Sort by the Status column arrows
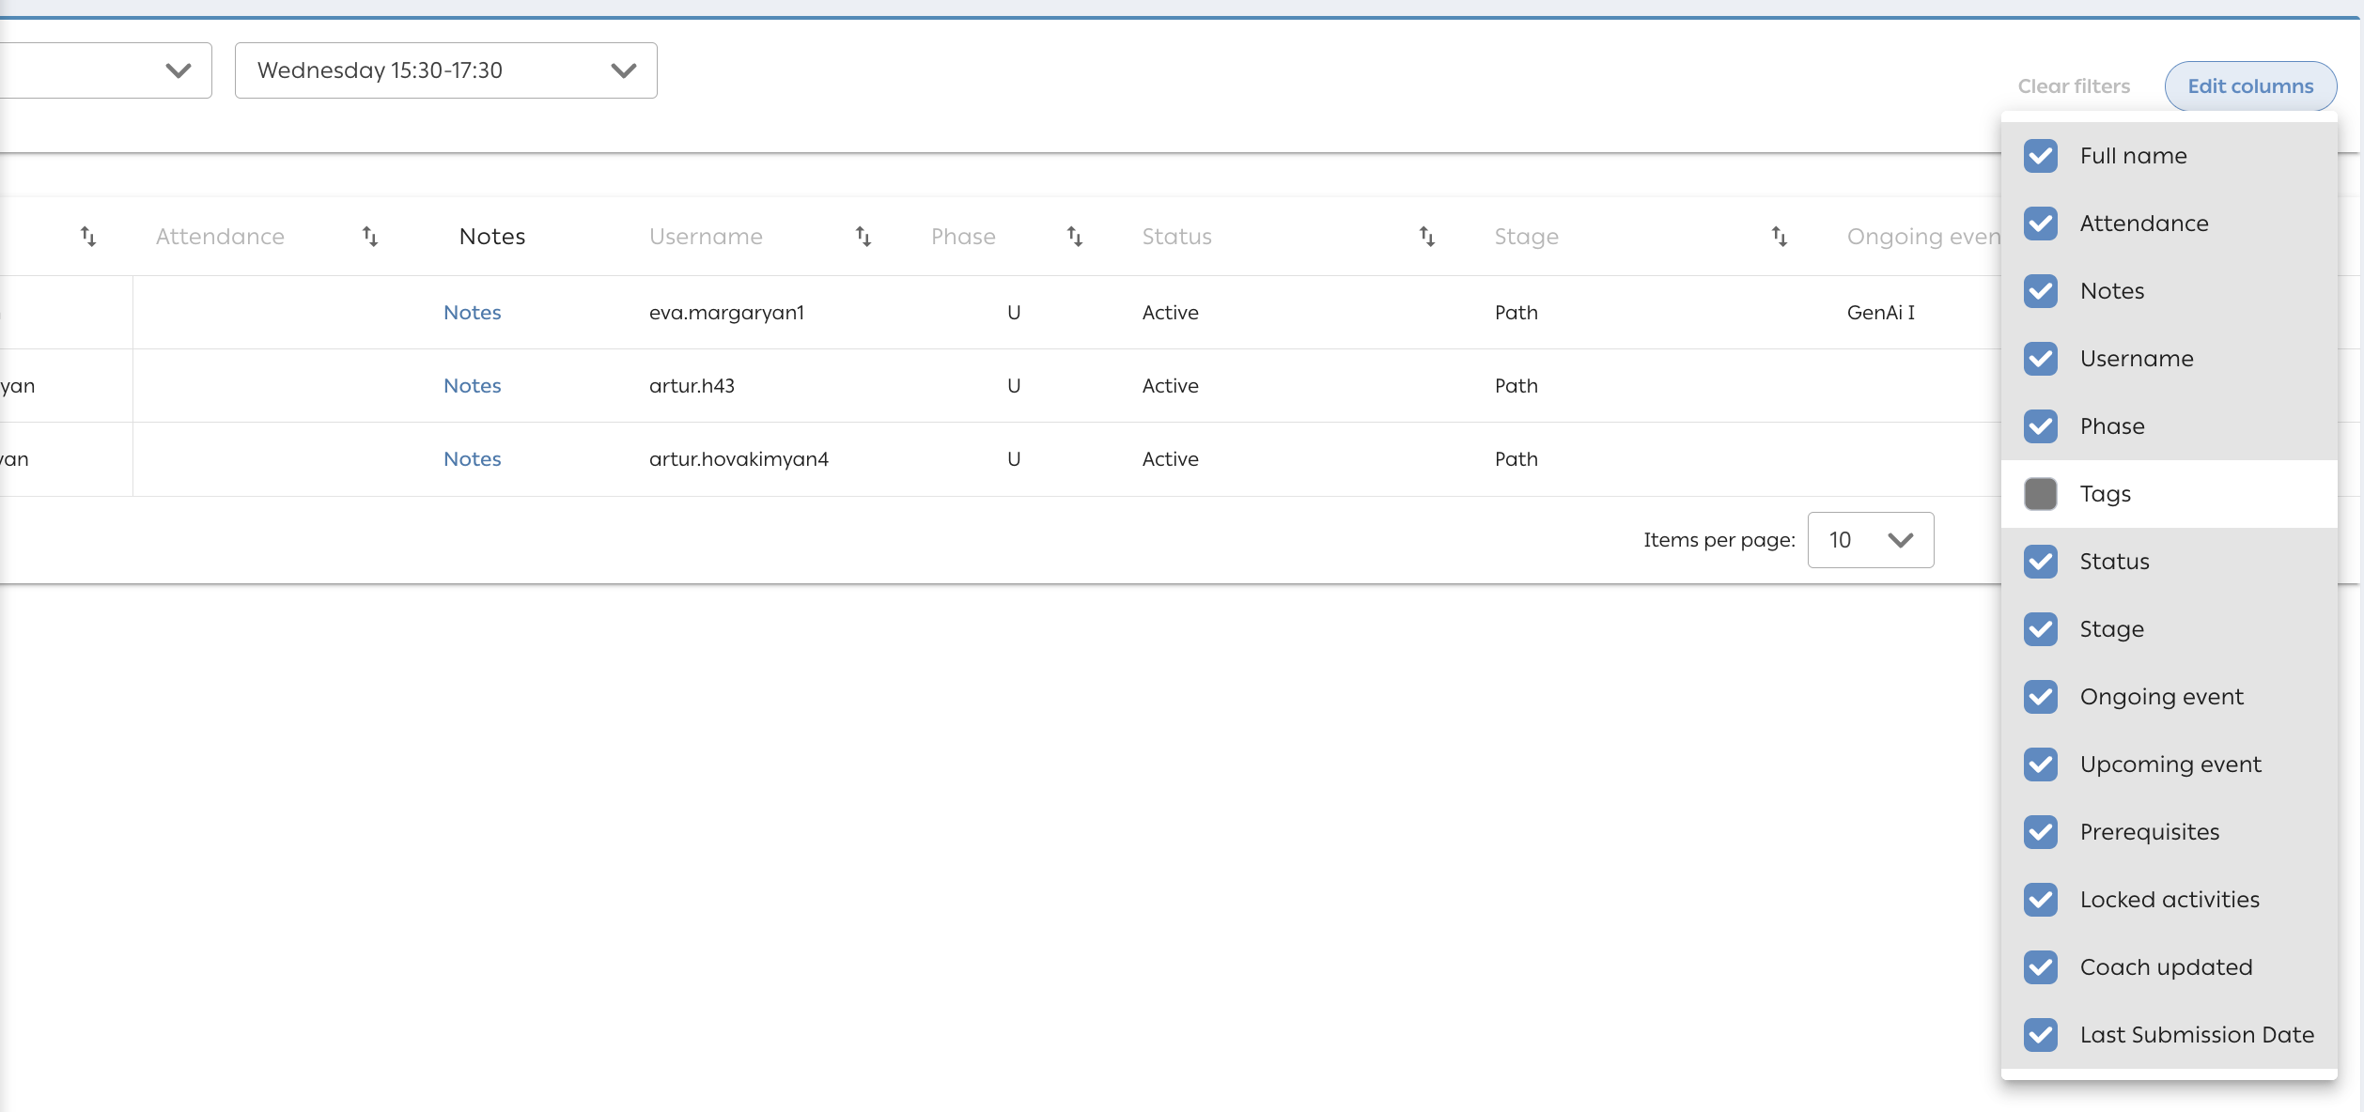The width and height of the screenshot is (2364, 1112). [x=1427, y=237]
